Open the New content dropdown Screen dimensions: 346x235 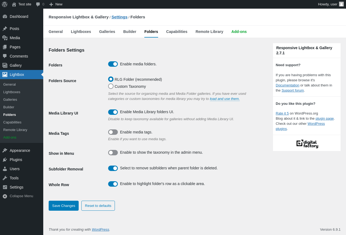pyautogui.click(x=56, y=4)
